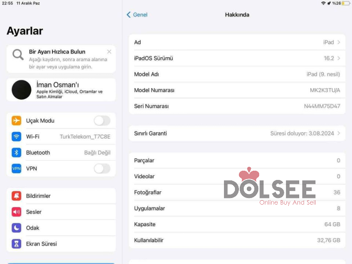Tap the Ekran Süresi hourglass icon
Screen dimensions: 352x264
pos(17,244)
